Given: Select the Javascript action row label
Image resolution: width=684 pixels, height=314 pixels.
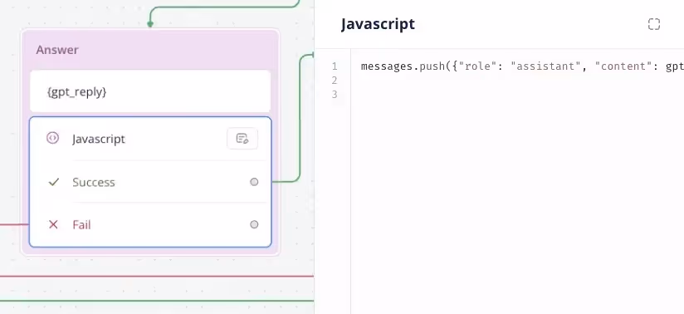Looking at the screenshot, I should (99, 139).
